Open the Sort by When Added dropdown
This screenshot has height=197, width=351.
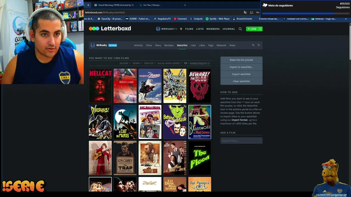(170, 63)
